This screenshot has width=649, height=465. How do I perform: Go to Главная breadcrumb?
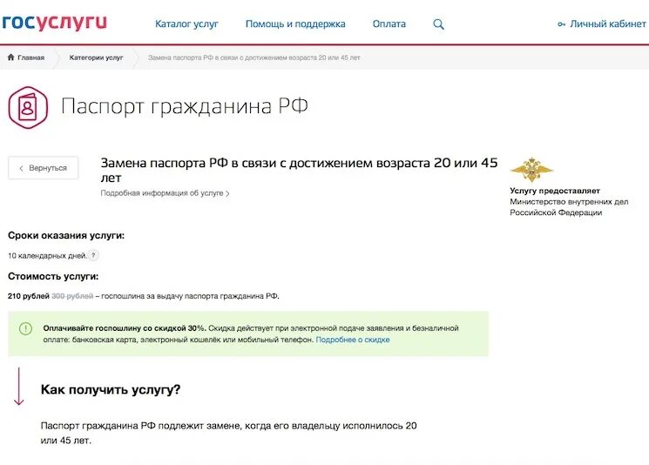30,57
